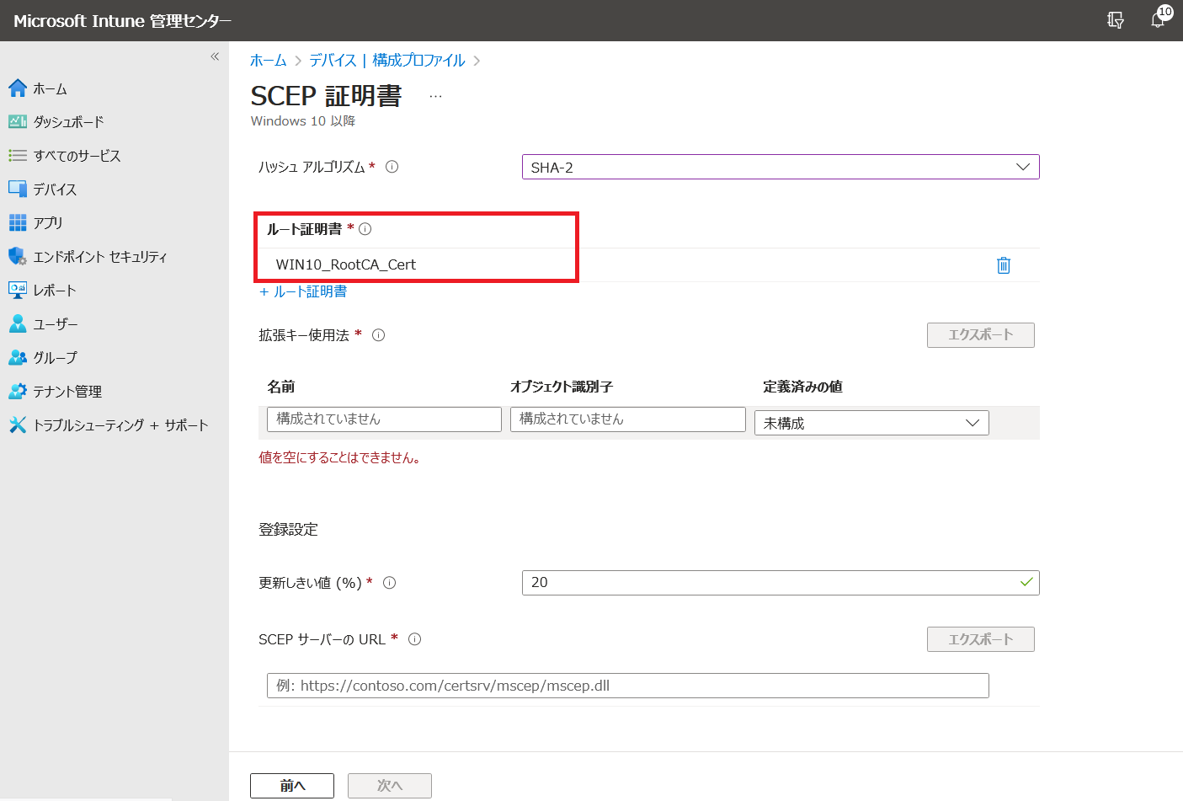Click the Microsoft Intune 管理センター title

(x=123, y=21)
